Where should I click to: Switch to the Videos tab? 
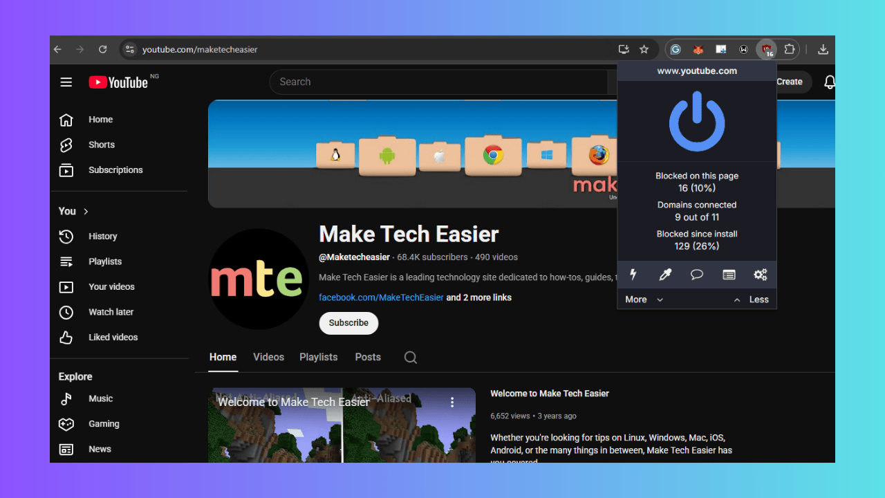(268, 357)
